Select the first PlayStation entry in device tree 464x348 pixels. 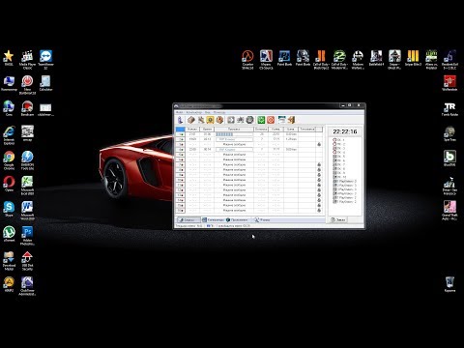pos(344,182)
